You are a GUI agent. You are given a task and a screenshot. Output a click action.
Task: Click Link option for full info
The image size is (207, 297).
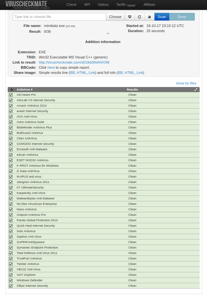point(140,73)
